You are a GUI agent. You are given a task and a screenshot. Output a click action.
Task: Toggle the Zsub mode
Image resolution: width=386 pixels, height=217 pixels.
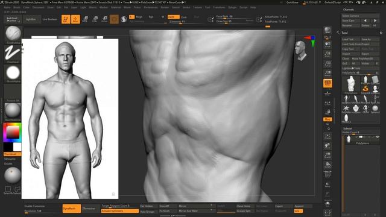[184, 17]
